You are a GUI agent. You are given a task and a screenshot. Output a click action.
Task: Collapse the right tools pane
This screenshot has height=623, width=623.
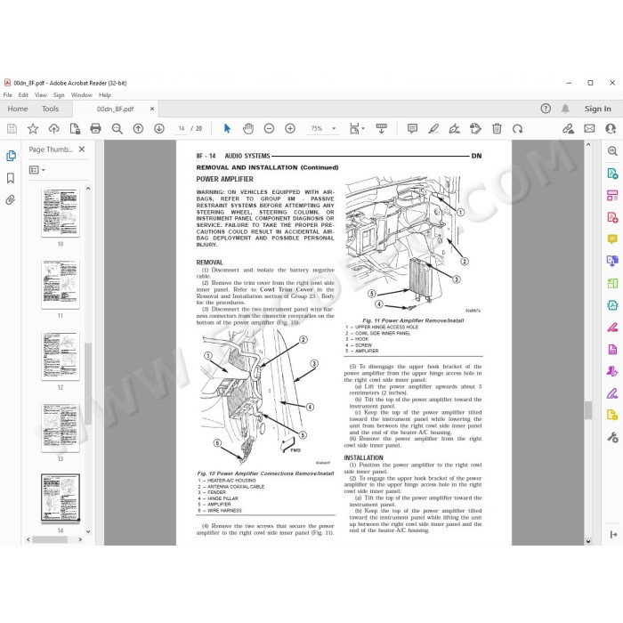[613, 534]
